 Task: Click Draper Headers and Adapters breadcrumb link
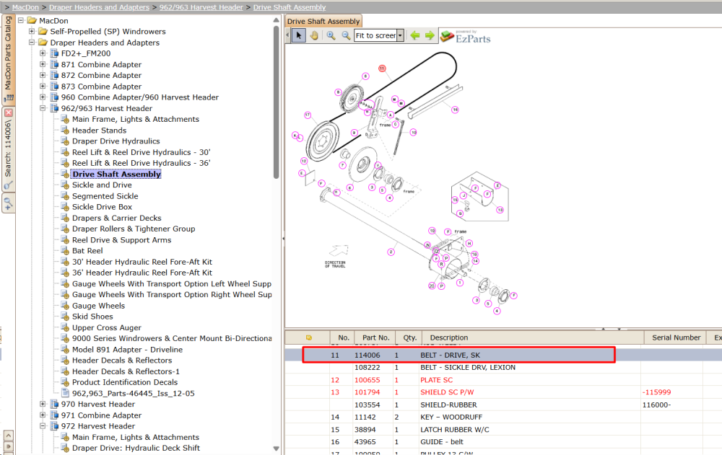click(x=99, y=7)
